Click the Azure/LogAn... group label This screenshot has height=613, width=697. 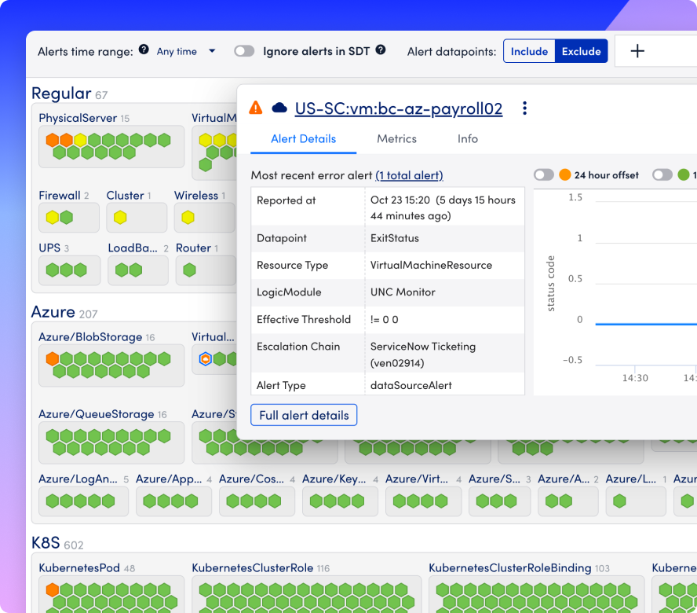78,479
